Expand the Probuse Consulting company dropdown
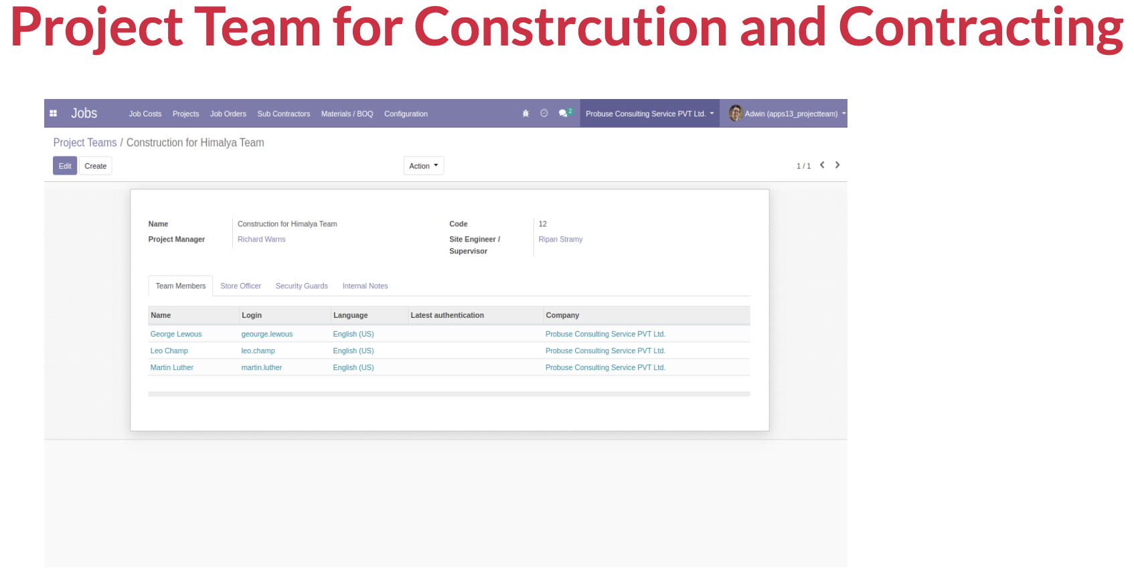The width and height of the screenshot is (1134, 574). tap(649, 114)
